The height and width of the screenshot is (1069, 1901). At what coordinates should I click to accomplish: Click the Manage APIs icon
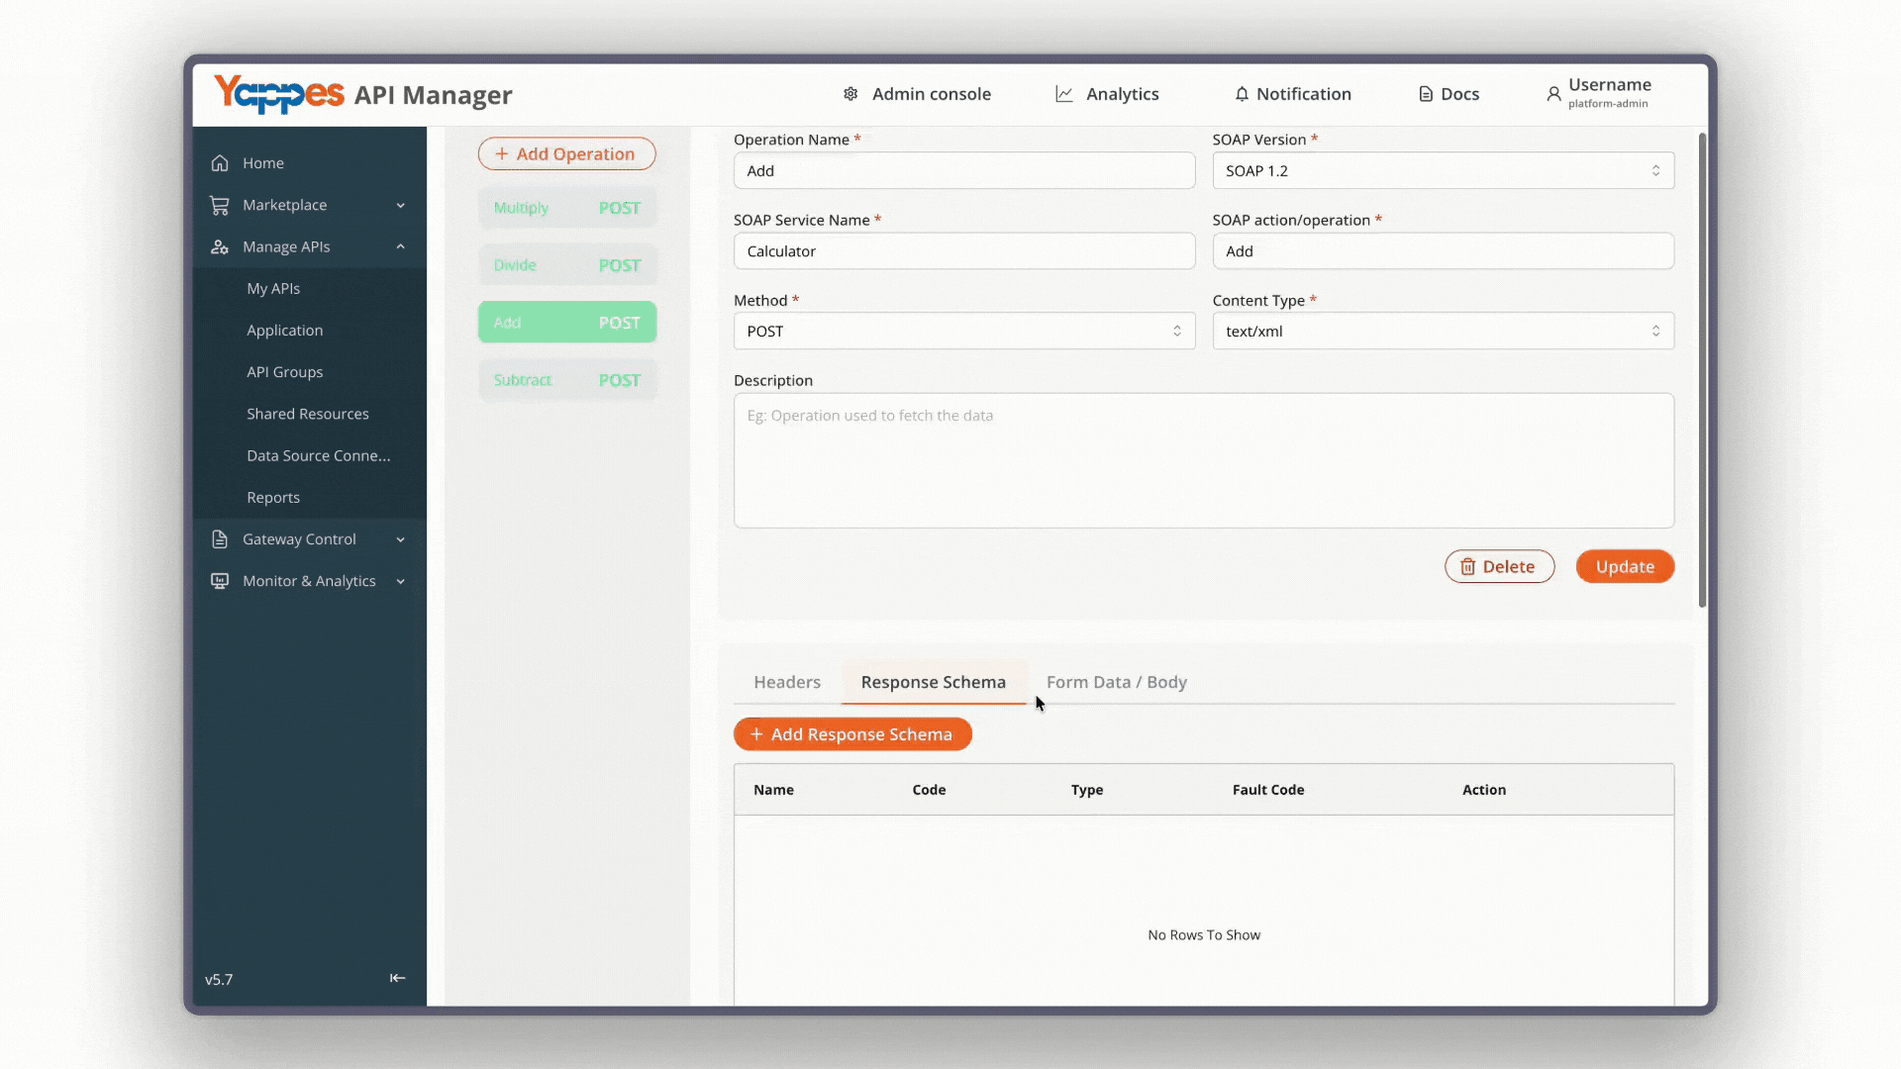click(220, 246)
